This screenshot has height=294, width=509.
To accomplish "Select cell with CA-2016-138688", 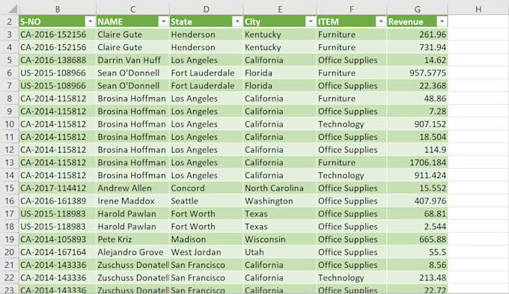I will coord(58,60).
